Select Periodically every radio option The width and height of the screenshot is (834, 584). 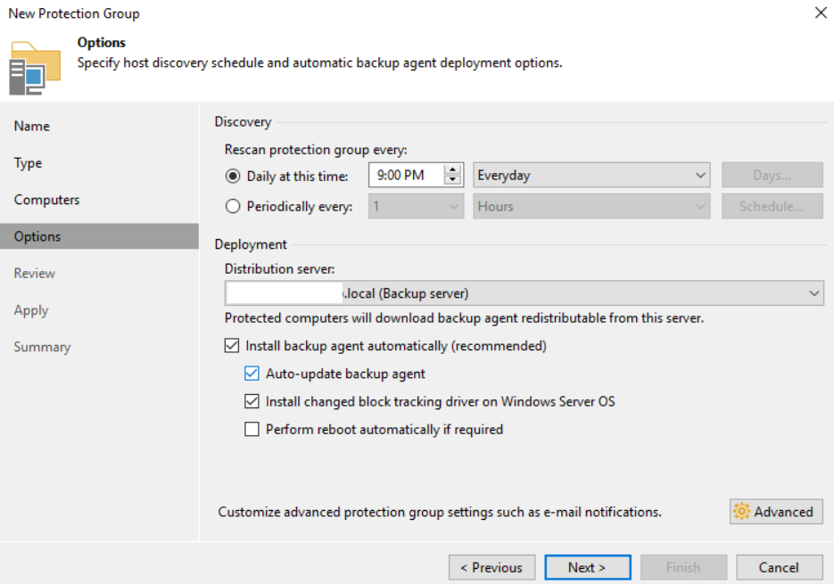click(234, 207)
